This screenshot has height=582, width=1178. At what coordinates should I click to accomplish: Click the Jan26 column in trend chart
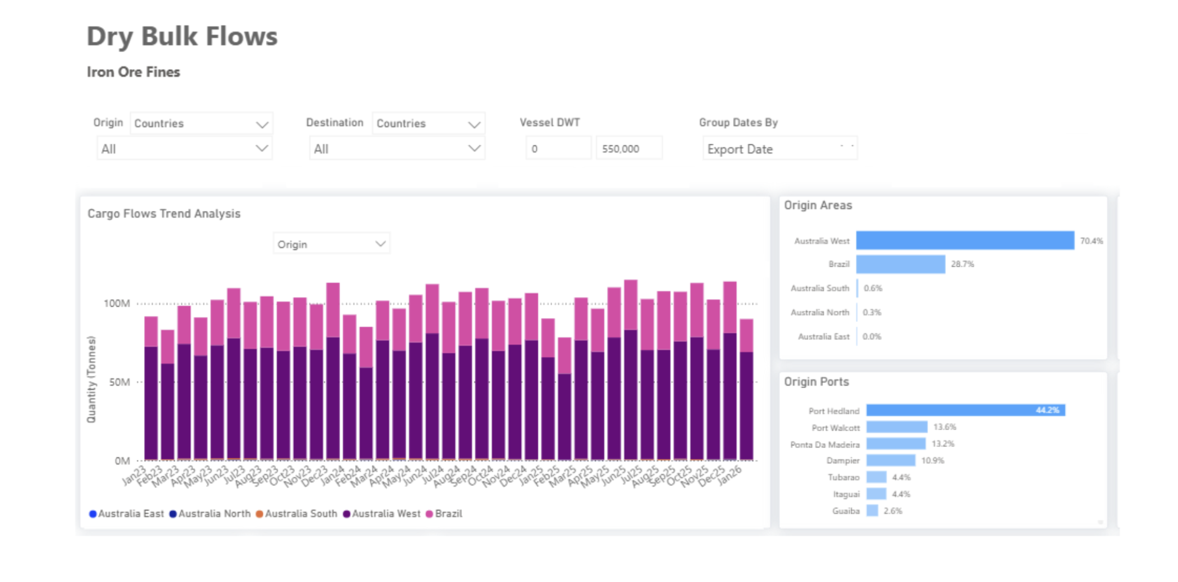click(x=746, y=390)
